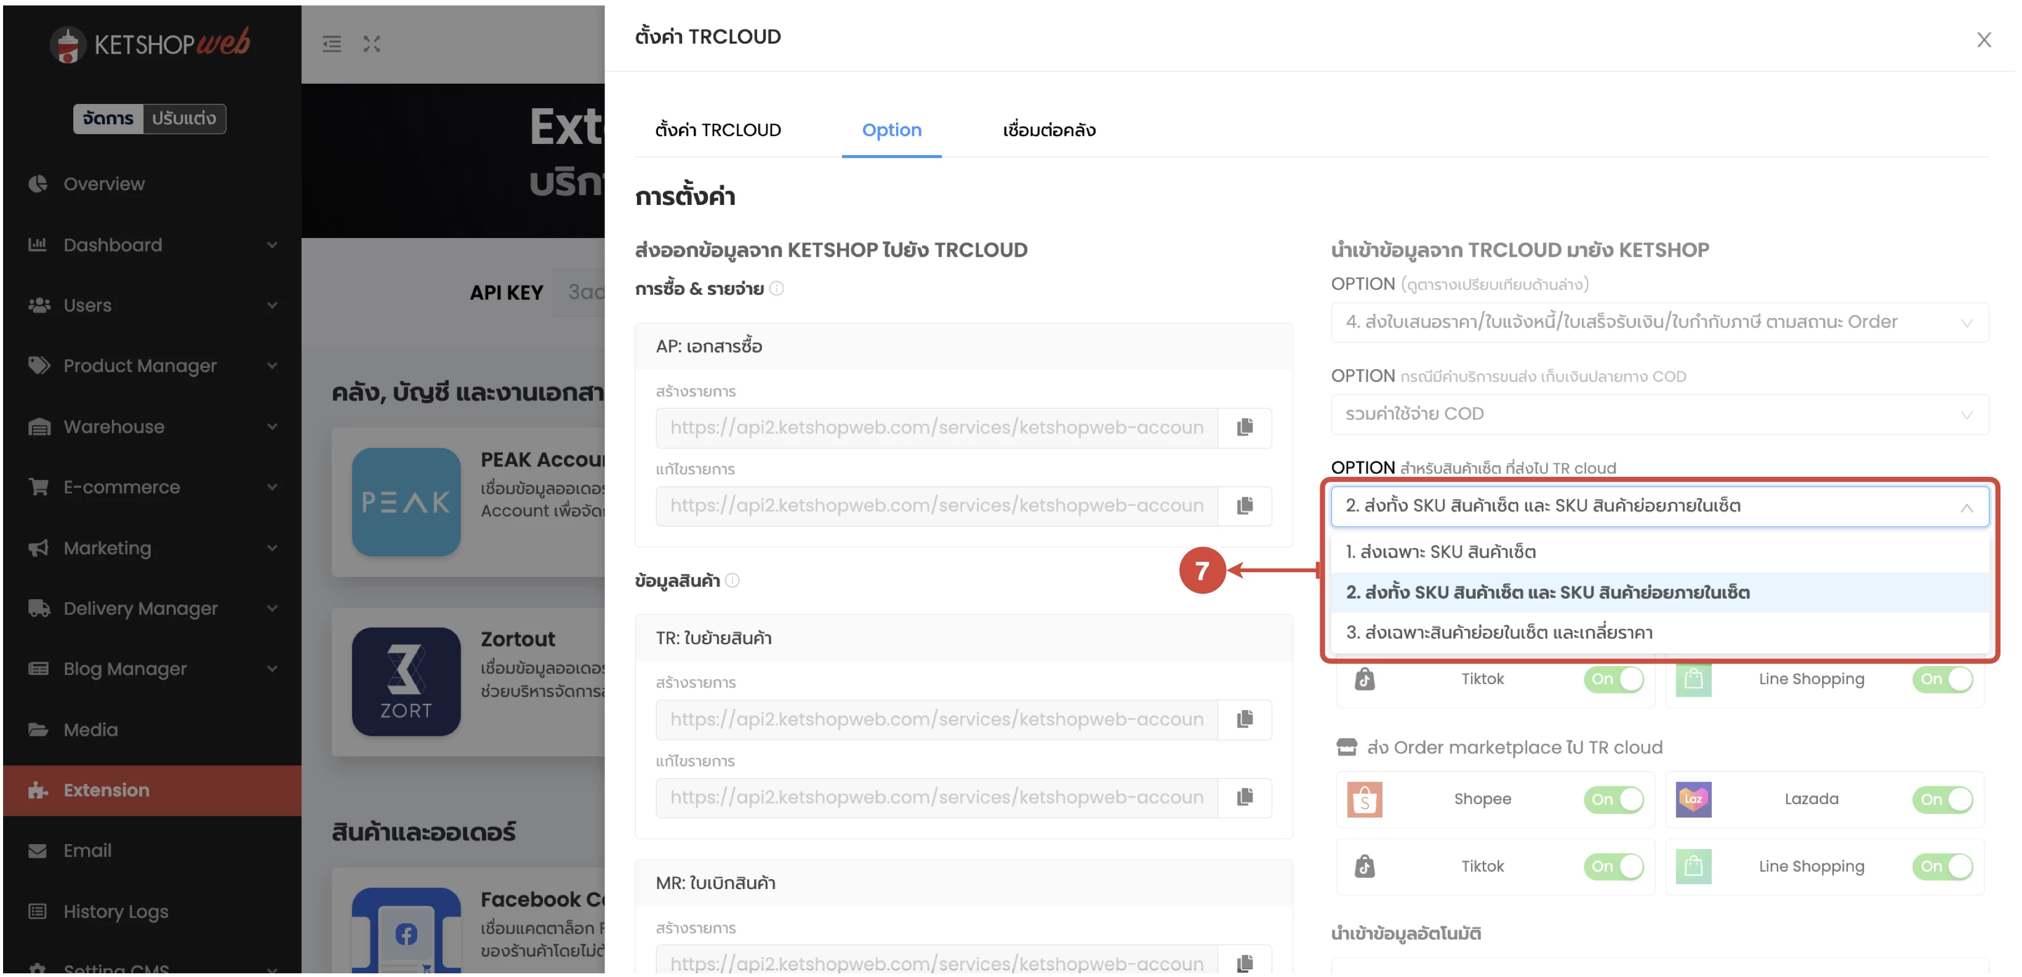Viewport: 2022px width, 977px height.
Task: Click the Shopee marketplace icon
Action: [1364, 800]
